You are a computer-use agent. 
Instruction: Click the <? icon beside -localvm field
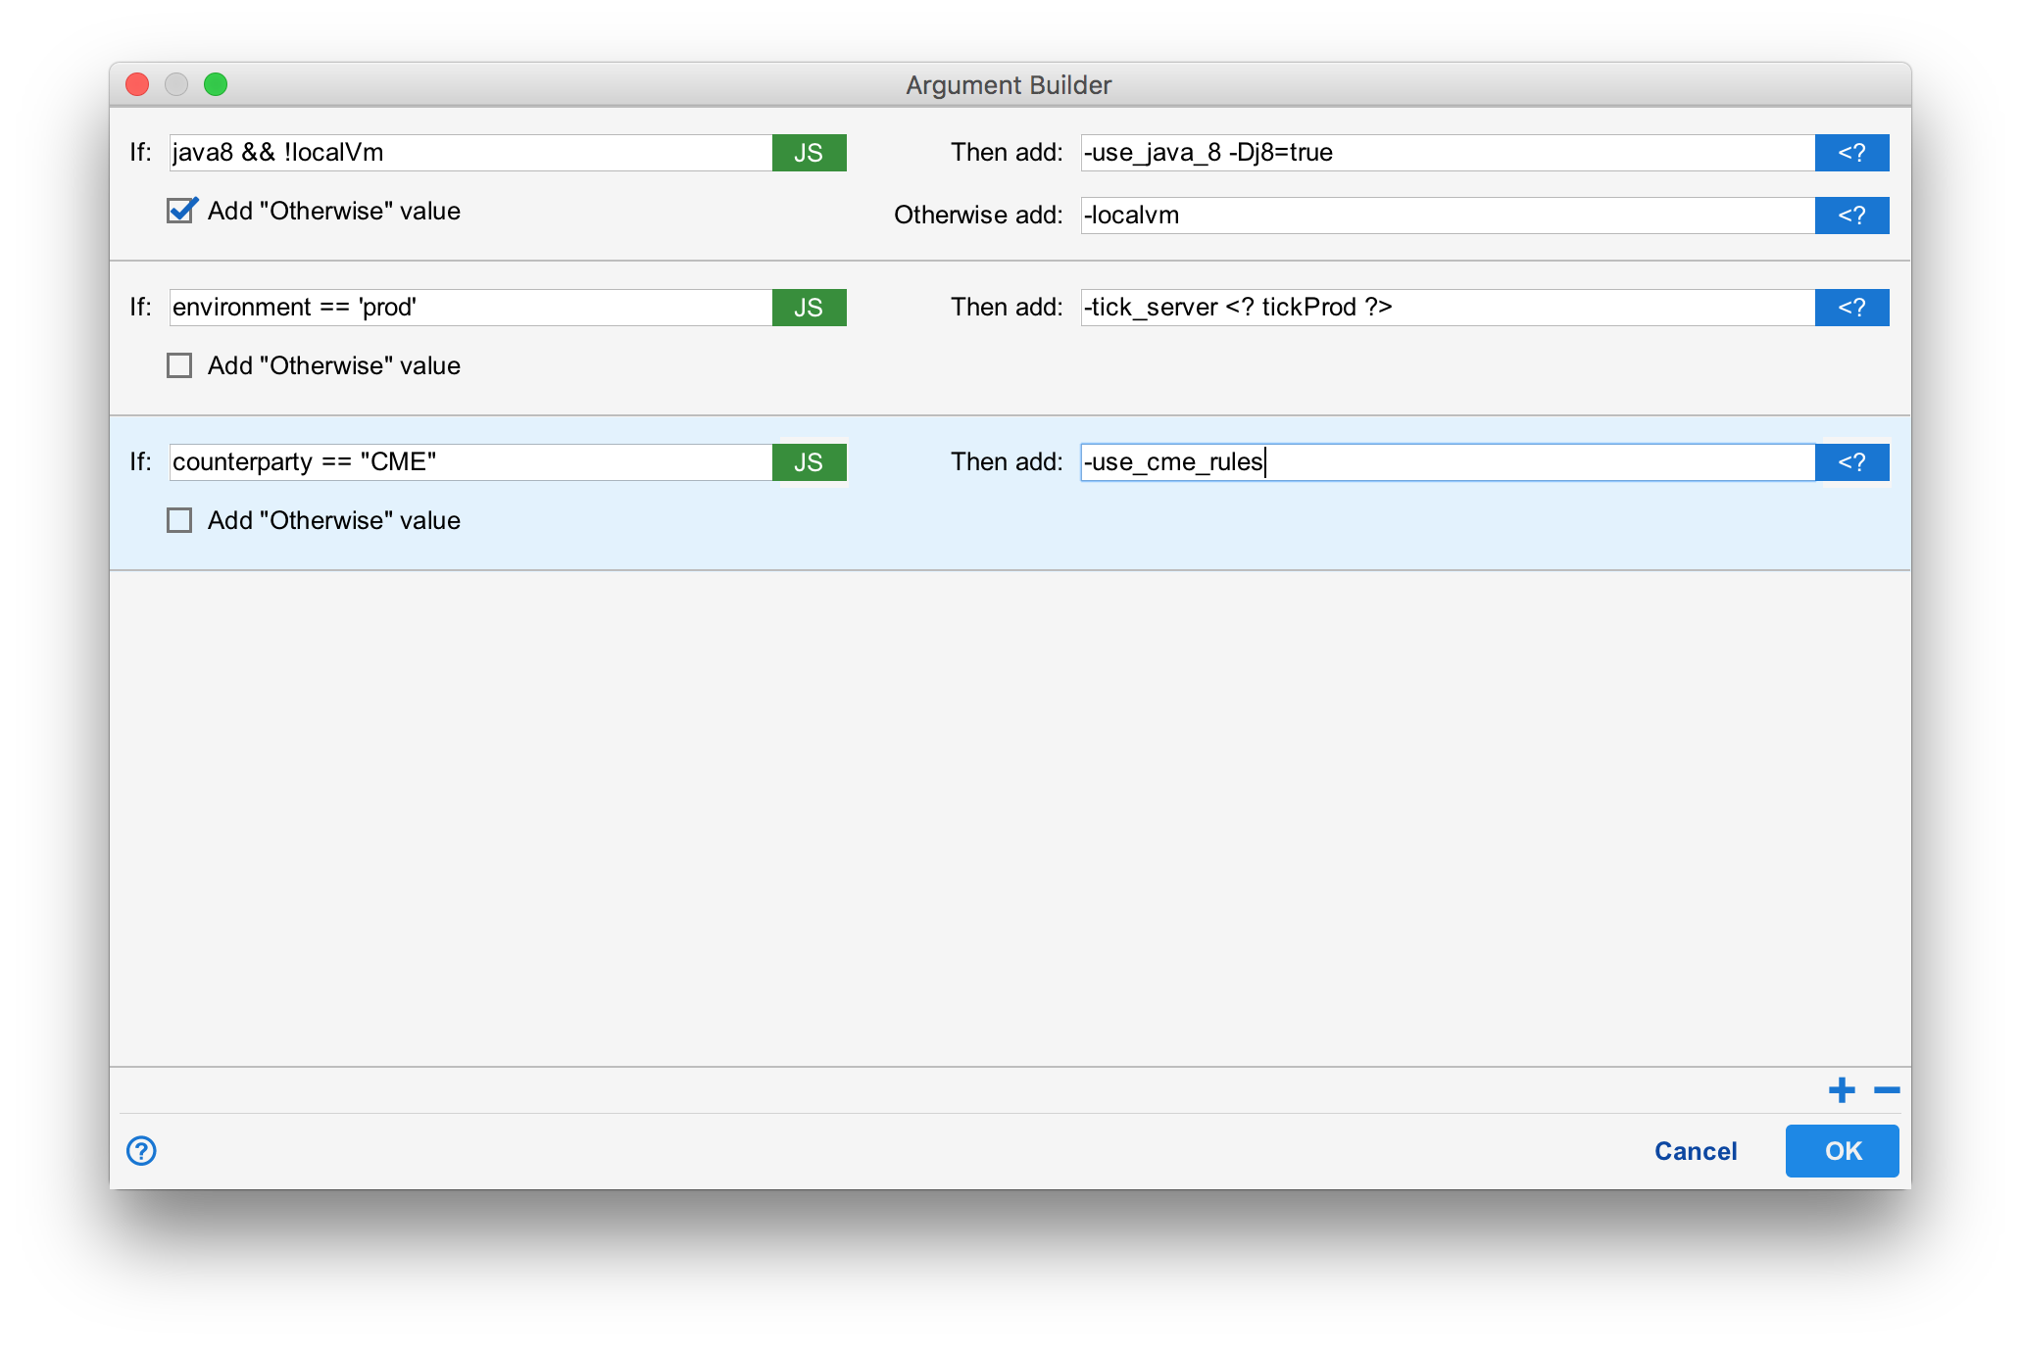coord(1851,216)
